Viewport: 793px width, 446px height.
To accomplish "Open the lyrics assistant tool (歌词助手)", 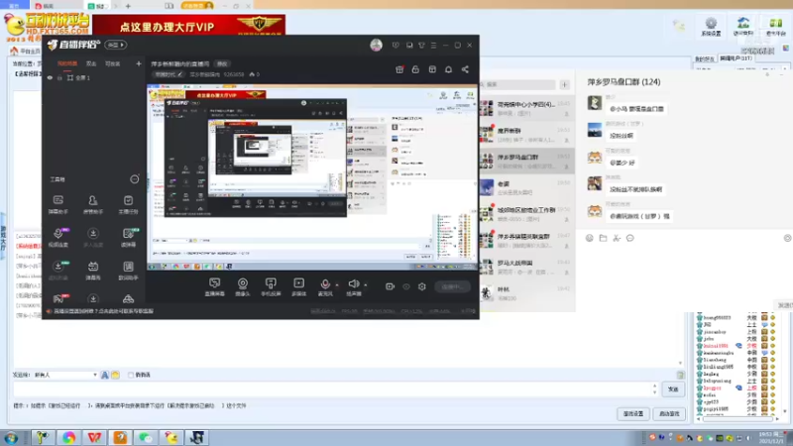I will 128,270.
